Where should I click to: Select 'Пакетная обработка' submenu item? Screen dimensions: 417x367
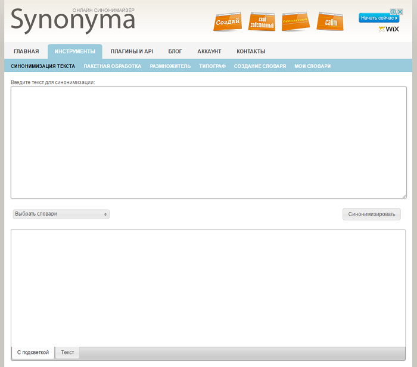point(112,66)
